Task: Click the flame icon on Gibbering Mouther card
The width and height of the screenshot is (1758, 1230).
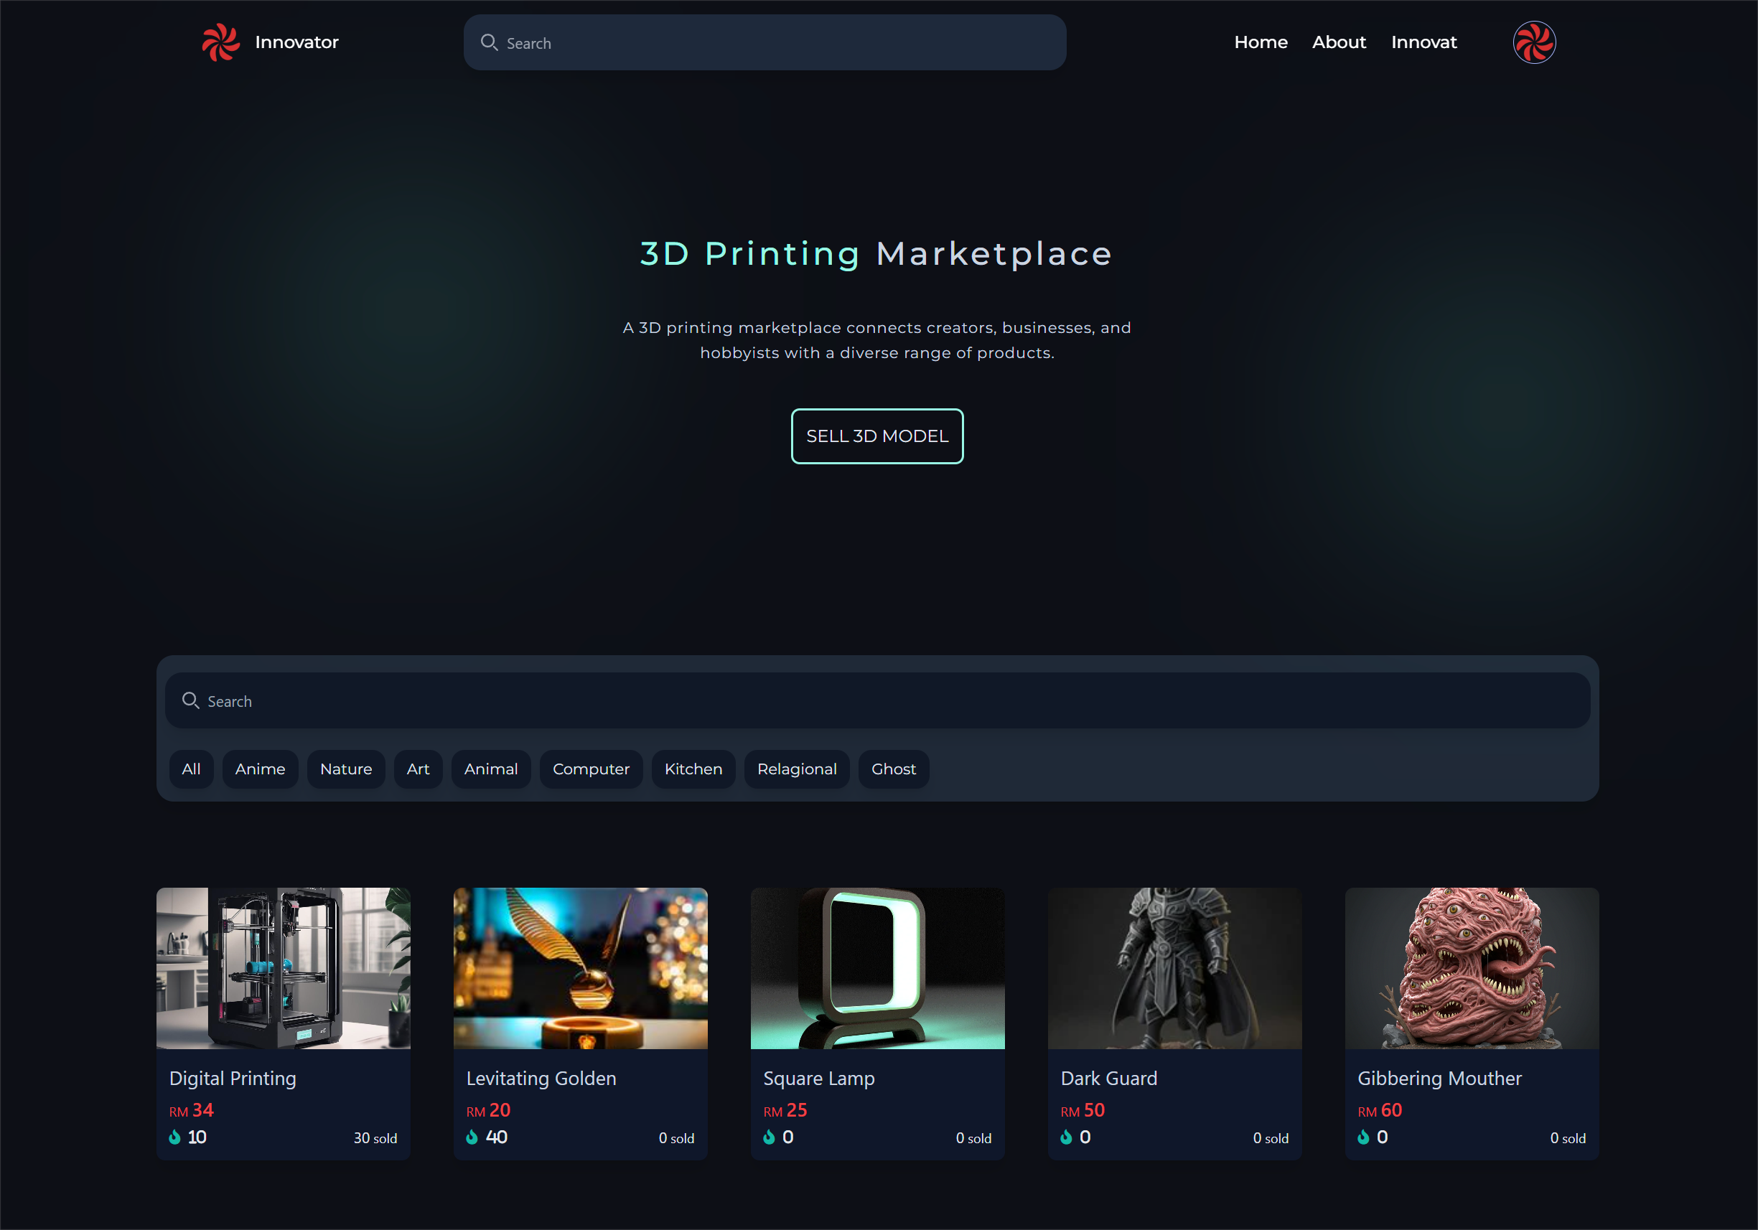Action: [1363, 1137]
